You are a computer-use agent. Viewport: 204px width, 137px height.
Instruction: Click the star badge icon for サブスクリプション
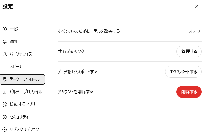[5, 130]
